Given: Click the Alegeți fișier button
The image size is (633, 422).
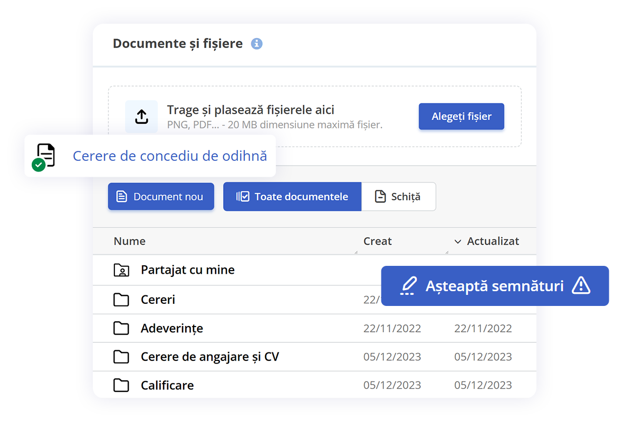Looking at the screenshot, I should click(462, 117).
